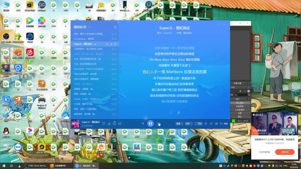Add a transition with OBS plus button
This screenshot has width=301, height=169.
(240, 91)
